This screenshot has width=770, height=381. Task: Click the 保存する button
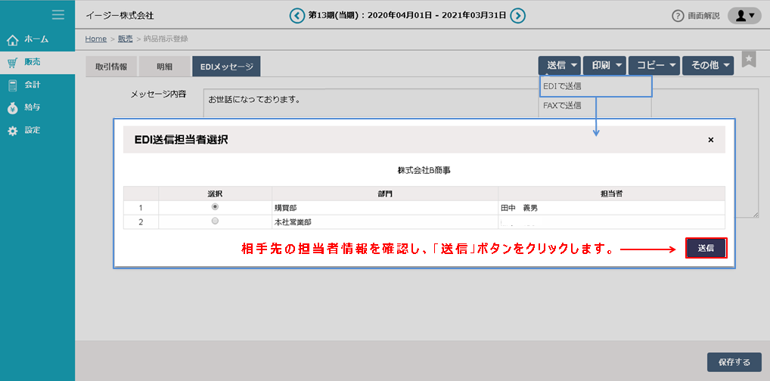click(733, 362)
